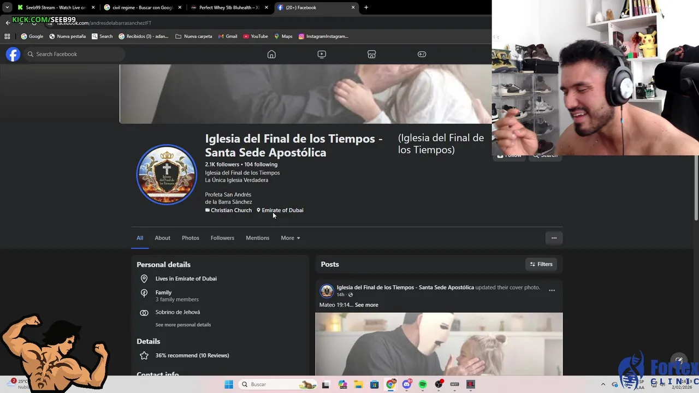This screenshot has height=393, width=699.
Task: Open the Search bookmark
Action: (102, 37)
